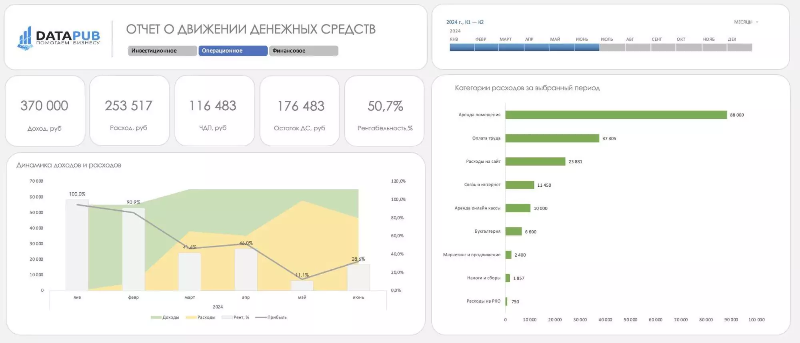Screen dimensions: 800x343
Task: Click the 23 881 data label
Action: click(x=575, y=162)
